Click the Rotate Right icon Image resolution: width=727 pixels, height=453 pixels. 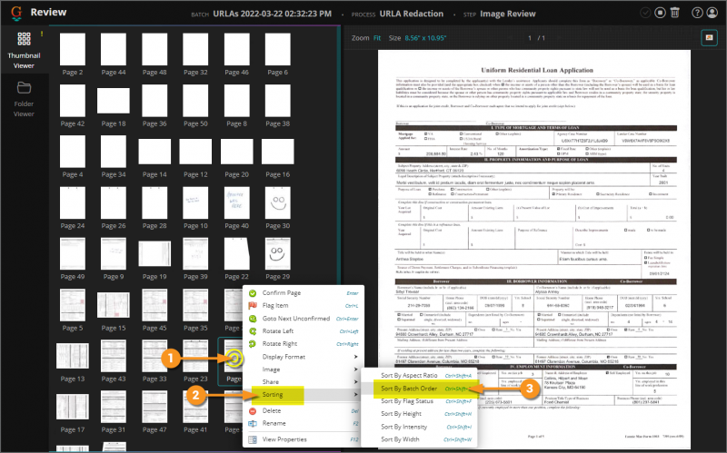click(253, 344)
